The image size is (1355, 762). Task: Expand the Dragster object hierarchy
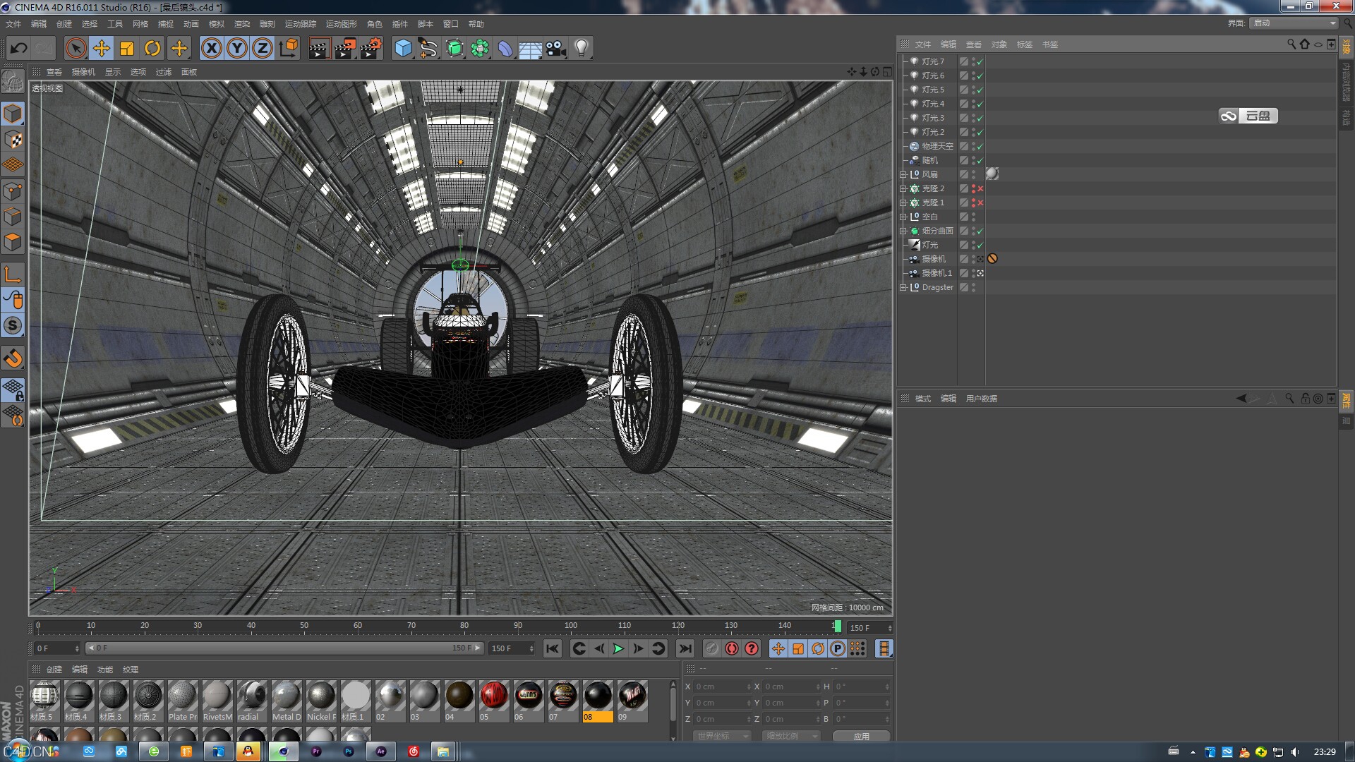[x=904, y=287]
